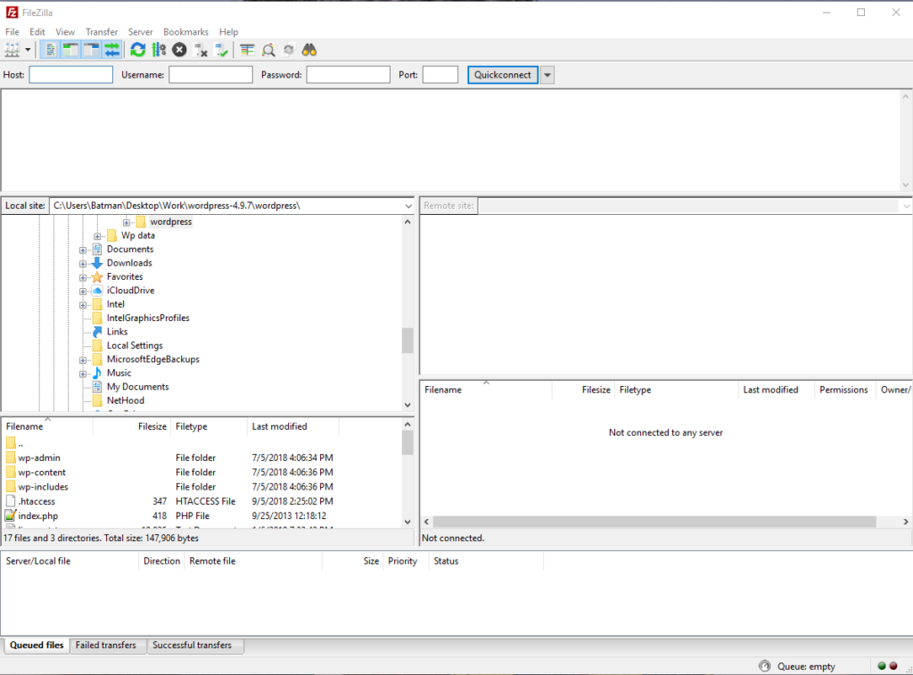Toggle the local directory tree view
The height and width of the screenshot is (675, 913).
pyautogui.click(x=70, y=50)
